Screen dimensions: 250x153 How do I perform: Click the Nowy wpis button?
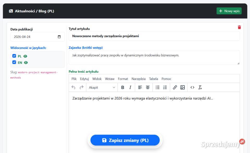(229, 11)
